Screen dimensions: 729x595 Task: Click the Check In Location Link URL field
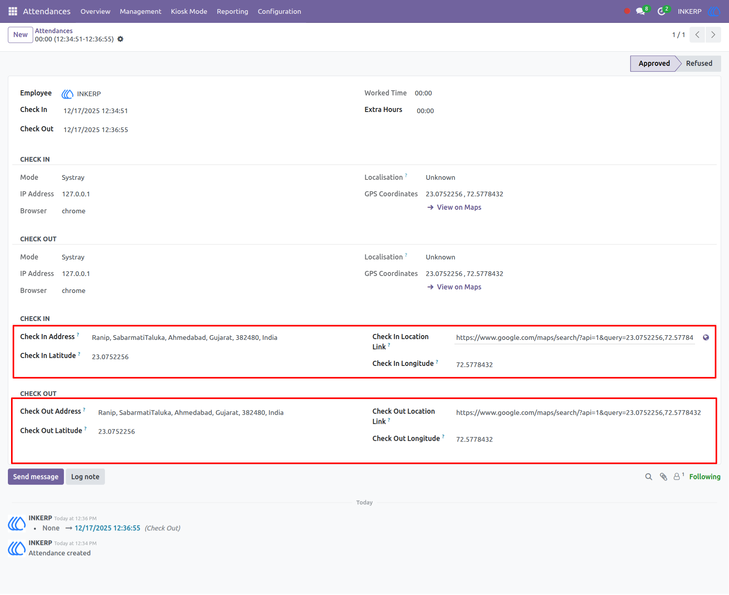click(574, 338)
